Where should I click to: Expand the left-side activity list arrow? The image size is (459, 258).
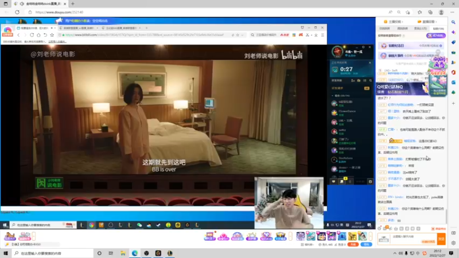point(34,236)
